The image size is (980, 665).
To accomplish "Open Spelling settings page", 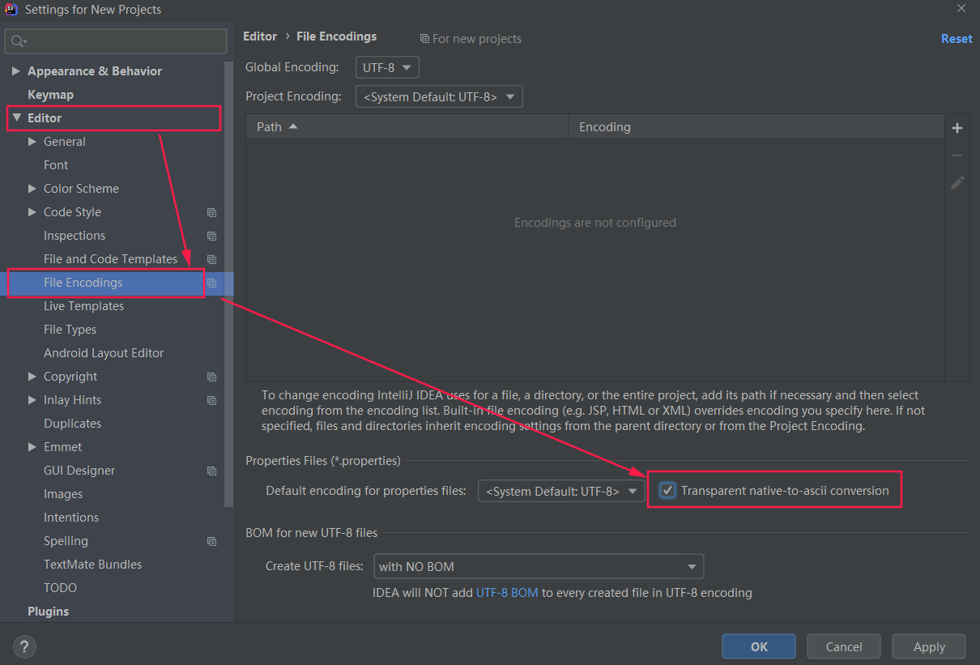I will click(x=66, y=541).
